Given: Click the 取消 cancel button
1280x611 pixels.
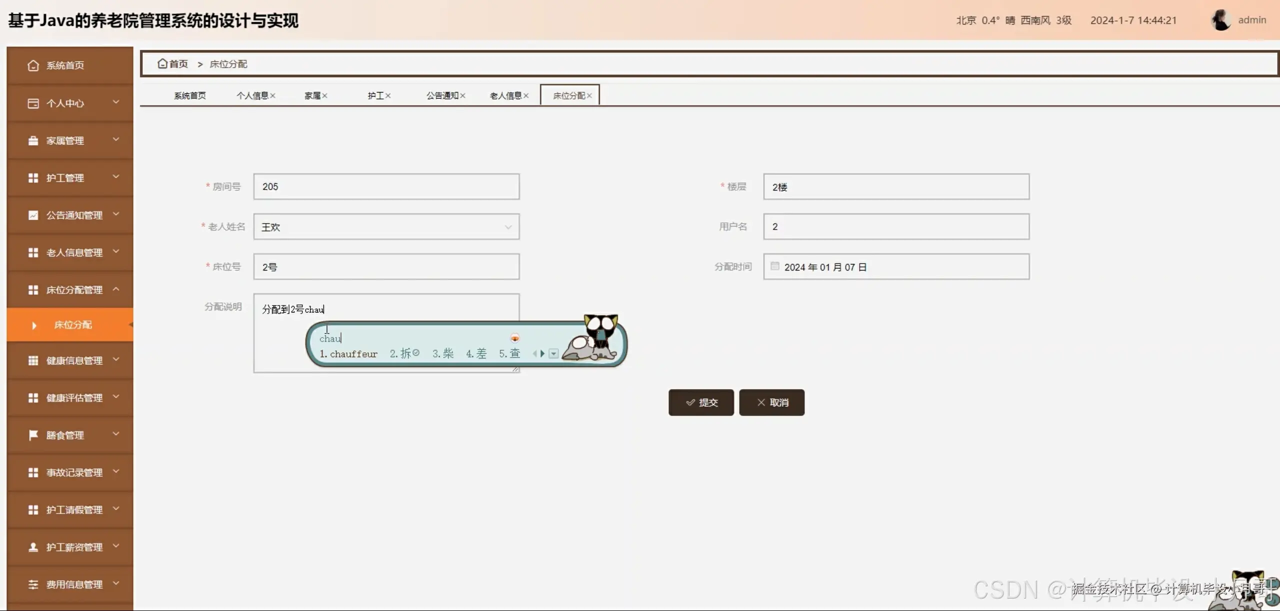Looking at the screenshot, I should pos(771,402).
